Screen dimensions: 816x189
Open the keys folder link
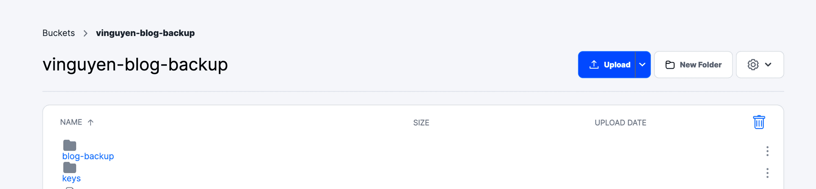click(71, 178)
